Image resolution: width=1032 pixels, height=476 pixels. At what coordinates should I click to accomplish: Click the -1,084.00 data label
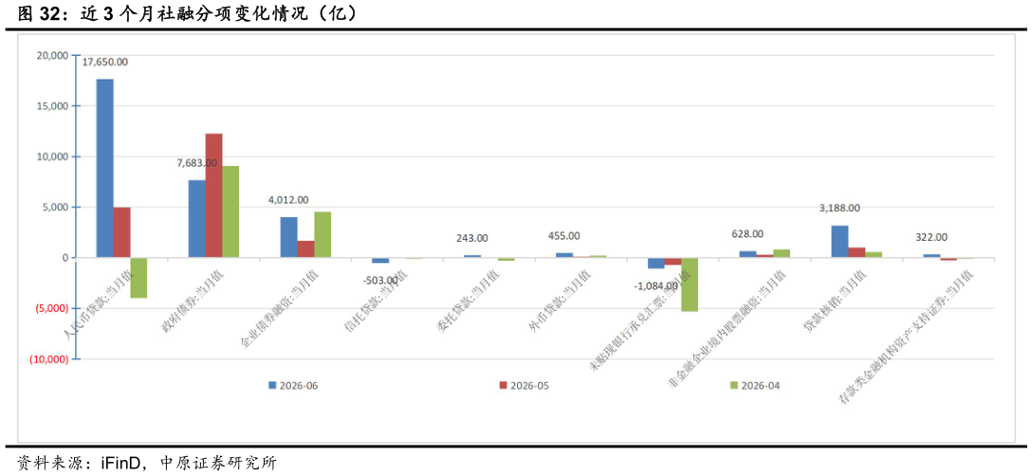point(654,286)
